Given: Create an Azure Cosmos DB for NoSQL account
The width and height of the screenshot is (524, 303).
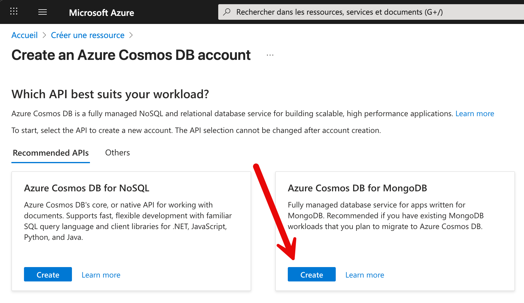Looking at the screenshot, I should pos(48,274).
